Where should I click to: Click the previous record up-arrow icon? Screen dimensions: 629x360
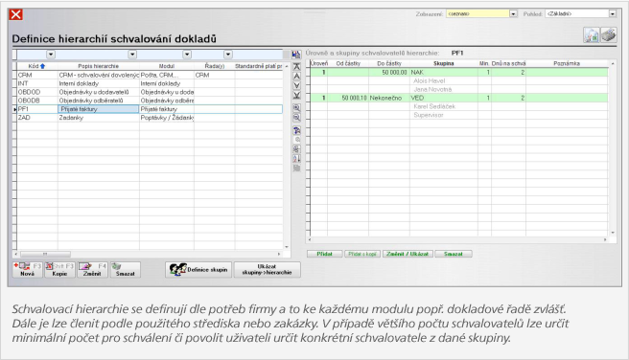[297, 76]
